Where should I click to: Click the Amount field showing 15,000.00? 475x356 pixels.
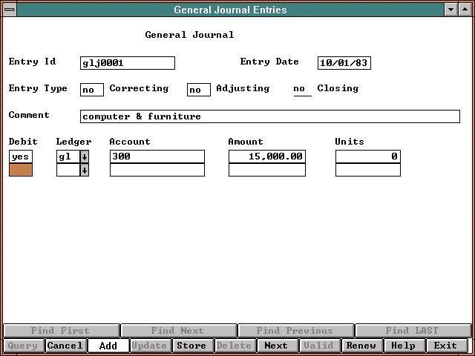[x=266, y=156]
